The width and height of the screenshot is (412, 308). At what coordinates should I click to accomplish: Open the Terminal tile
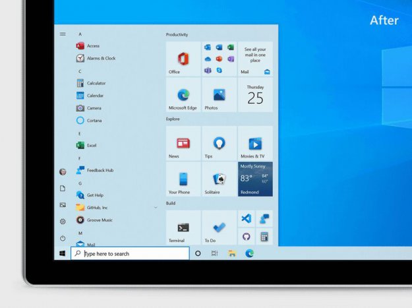coord(183,228)
